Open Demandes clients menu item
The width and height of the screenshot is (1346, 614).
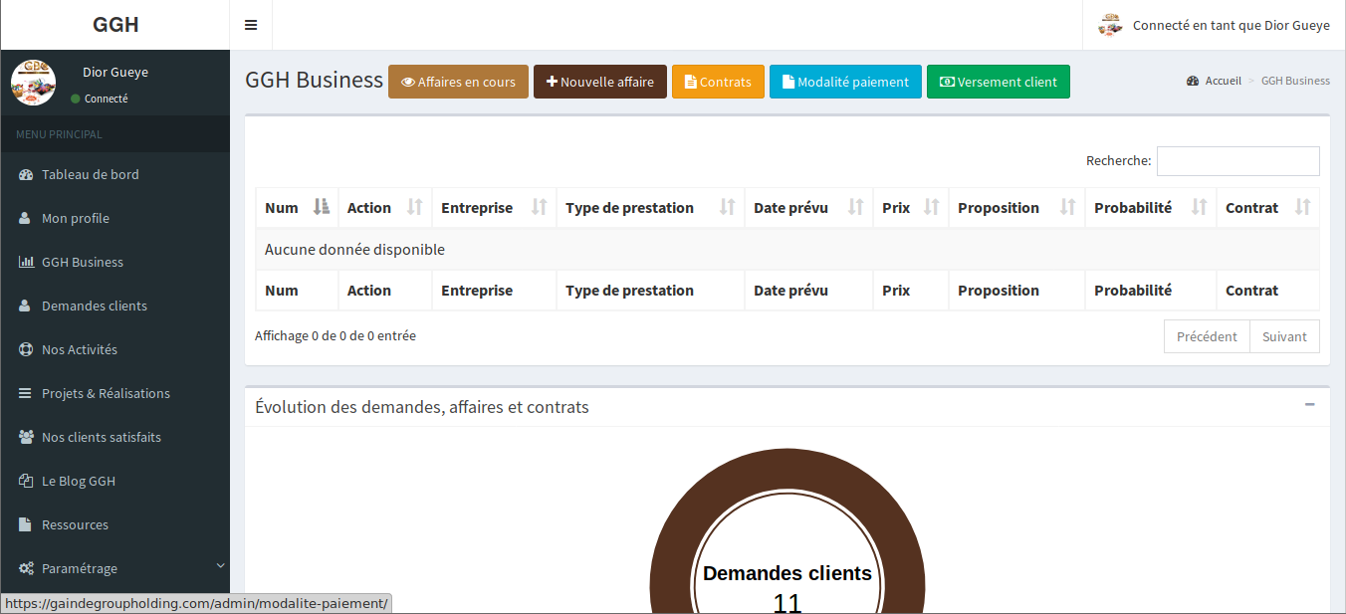pyautogui.click(x=114, y=306)
